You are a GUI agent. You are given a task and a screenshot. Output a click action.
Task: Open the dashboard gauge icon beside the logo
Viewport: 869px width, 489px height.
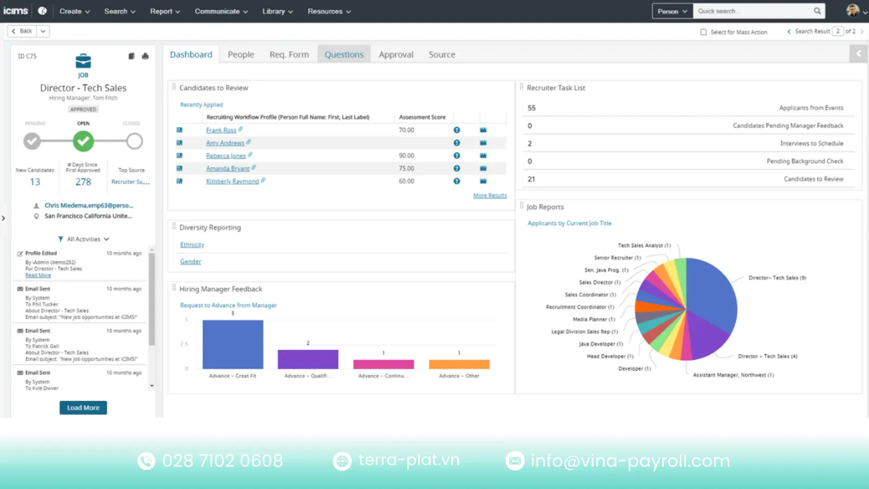[42, 11]
